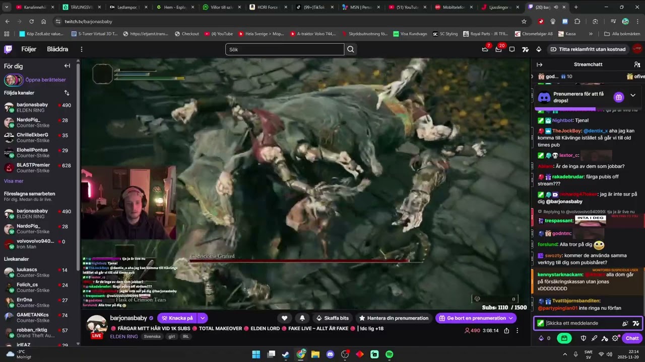This screenshot has width=645, height=362.
Task: Open the Bits diamond icon in header
Action: click(x=539, y=49)
